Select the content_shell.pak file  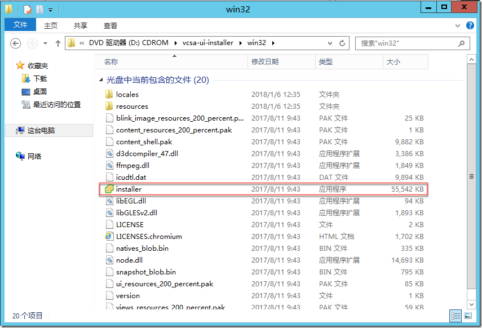[x=144, y=141]
